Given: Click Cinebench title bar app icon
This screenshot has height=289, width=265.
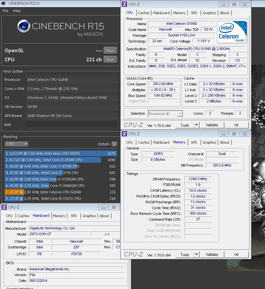Looking at the screenshot, I should (3, 3).
